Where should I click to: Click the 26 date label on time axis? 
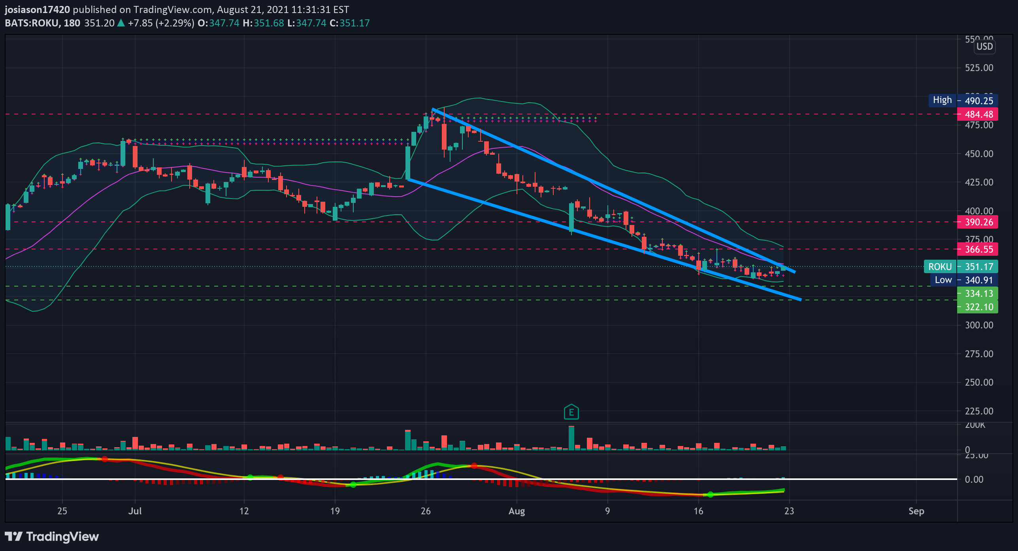(426, 511)
